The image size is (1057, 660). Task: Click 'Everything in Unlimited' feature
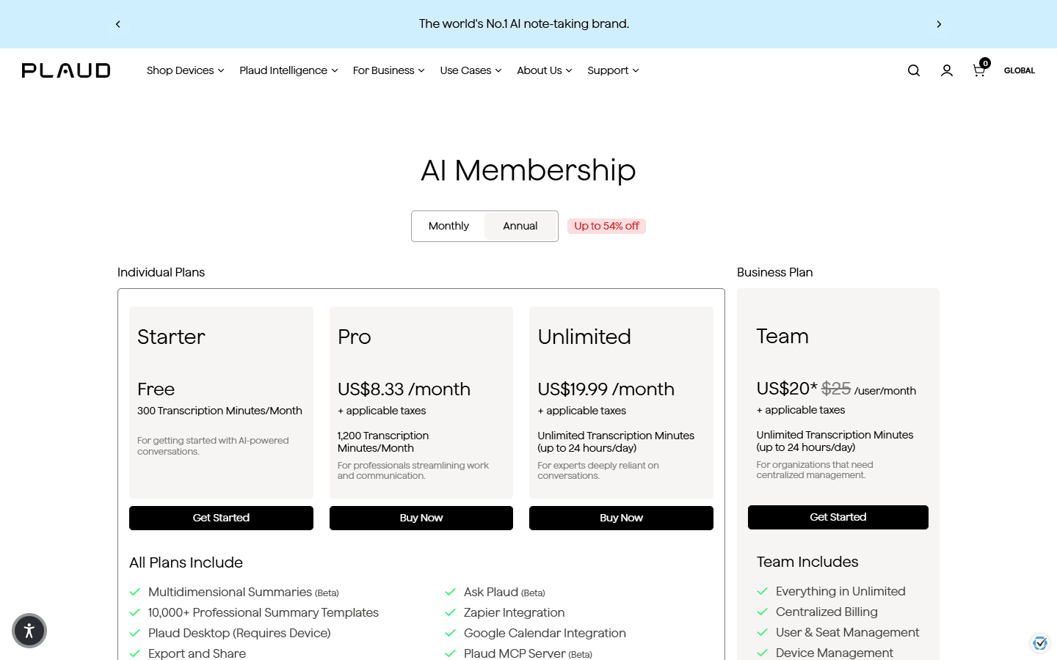(840, 591)
